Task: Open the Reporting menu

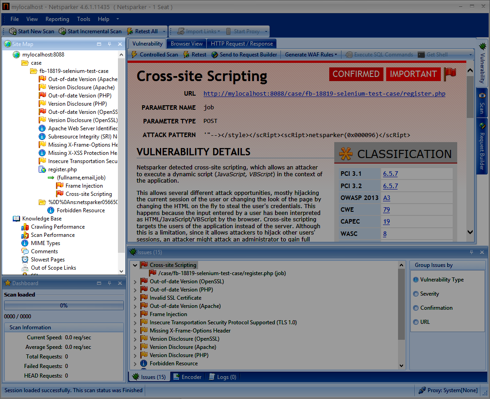Action: point(57,19)
